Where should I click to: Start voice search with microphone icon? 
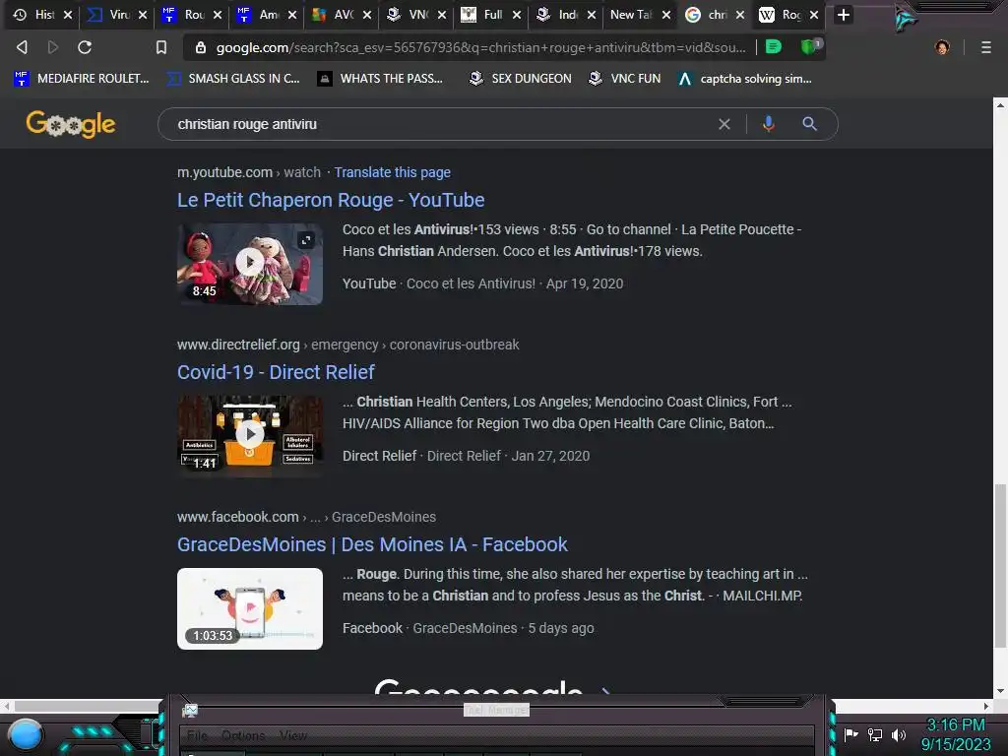pos(768,124)
